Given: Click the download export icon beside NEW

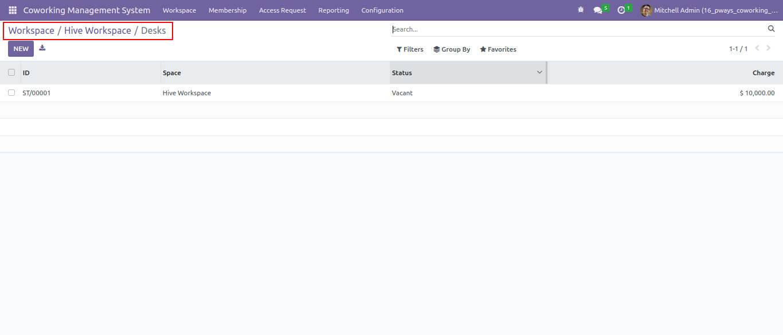Looking at the screenshot, I should [x=42, y=48].
